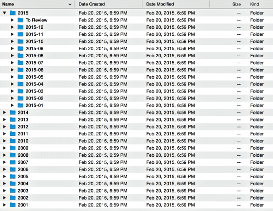Select the 2013 folder icon

point(13,119)
